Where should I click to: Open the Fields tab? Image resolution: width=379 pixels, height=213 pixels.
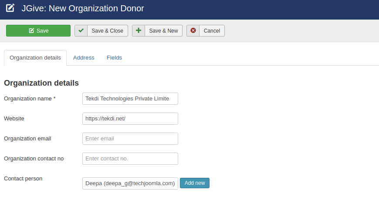click(x=114, y=58)
